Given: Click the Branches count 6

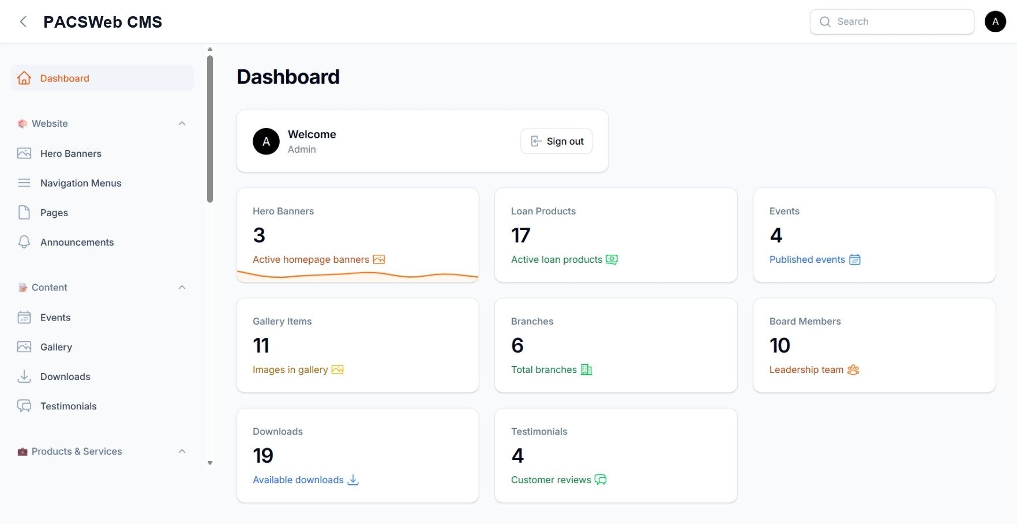Looking at the screenshot, I should pos(517,345).
